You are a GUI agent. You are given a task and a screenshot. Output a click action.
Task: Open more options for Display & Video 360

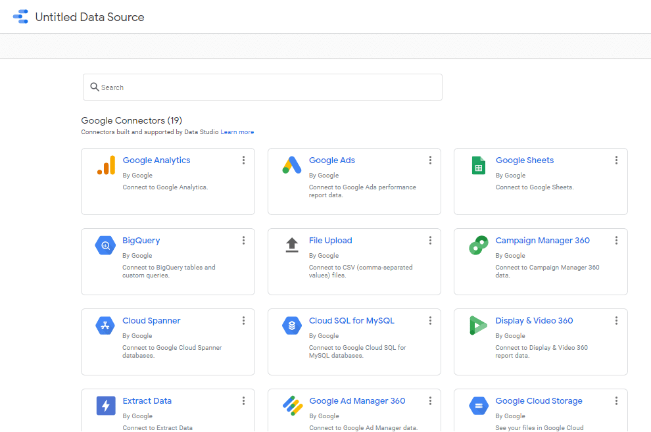click(x=617, y=320)
